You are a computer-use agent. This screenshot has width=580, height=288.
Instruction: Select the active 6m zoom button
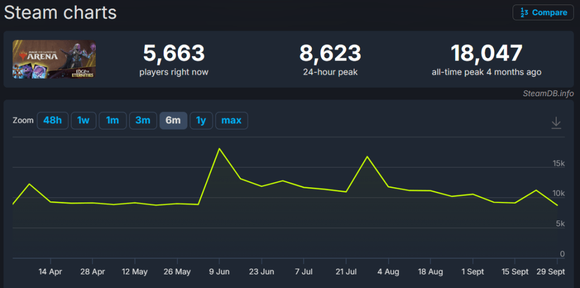173,121
